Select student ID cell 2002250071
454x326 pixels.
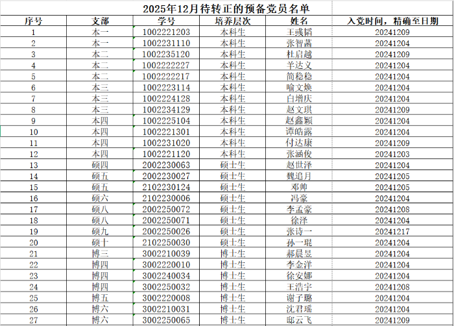166,220
